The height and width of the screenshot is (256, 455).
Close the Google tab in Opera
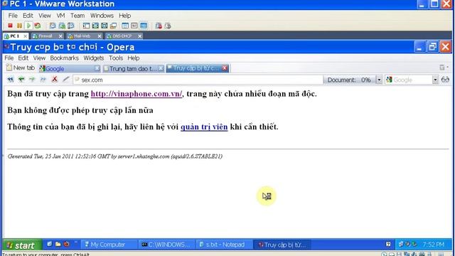tap(97, 68)
